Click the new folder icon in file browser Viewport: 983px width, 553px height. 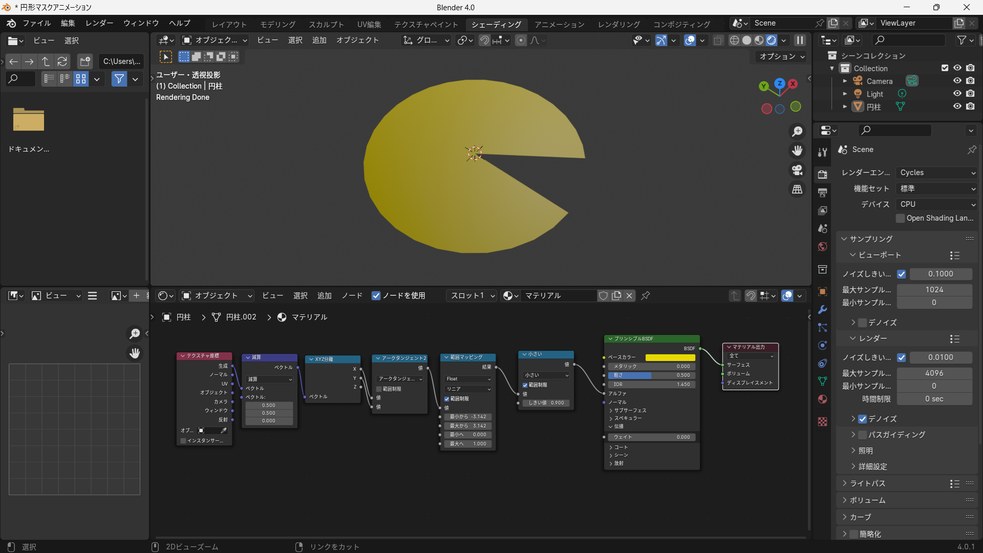(x=85, y=61)
